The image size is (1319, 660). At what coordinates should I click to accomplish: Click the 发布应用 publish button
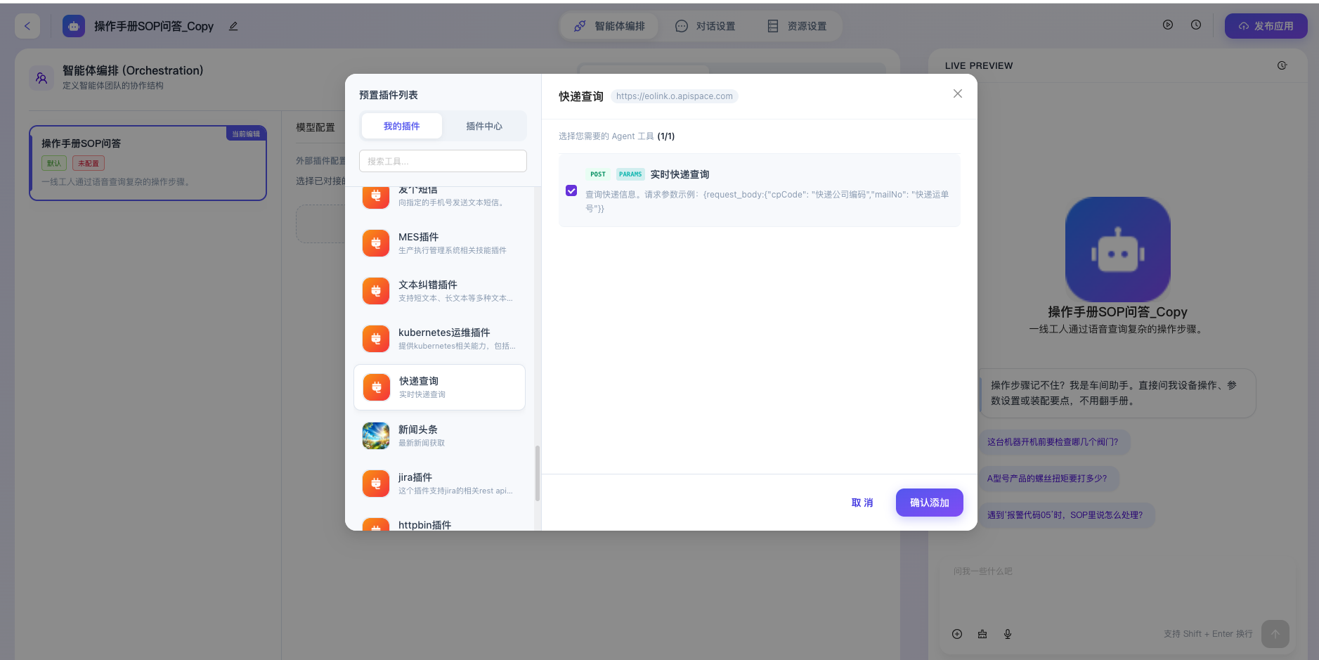[x=1266, y=26]
